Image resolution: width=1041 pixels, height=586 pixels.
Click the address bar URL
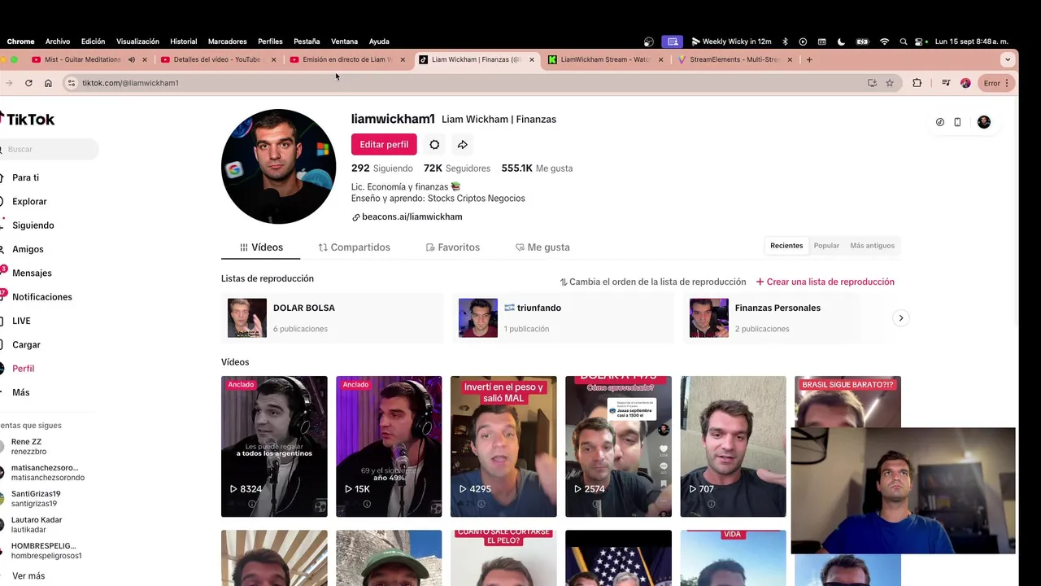(x=130, y=83)
